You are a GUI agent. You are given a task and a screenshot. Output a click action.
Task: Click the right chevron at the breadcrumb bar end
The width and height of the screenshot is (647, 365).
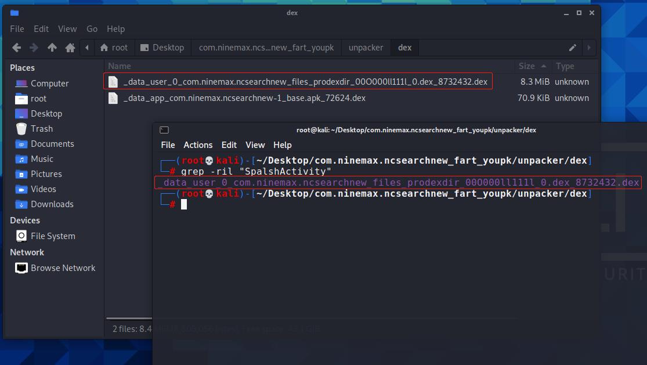(x=588, y=48)
